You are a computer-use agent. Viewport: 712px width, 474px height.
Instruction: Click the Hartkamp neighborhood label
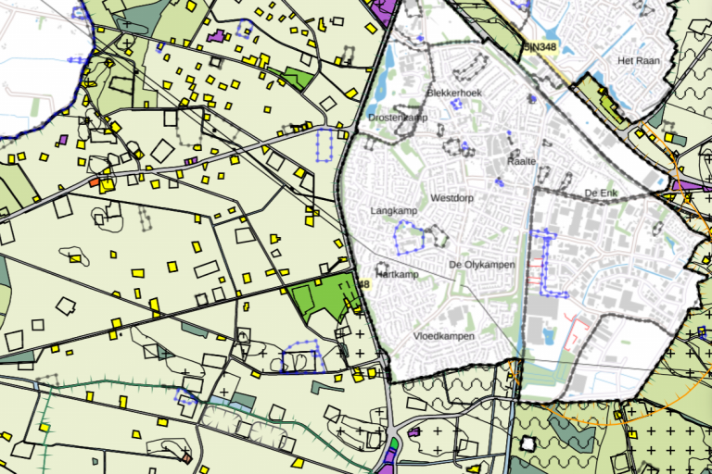398,274
